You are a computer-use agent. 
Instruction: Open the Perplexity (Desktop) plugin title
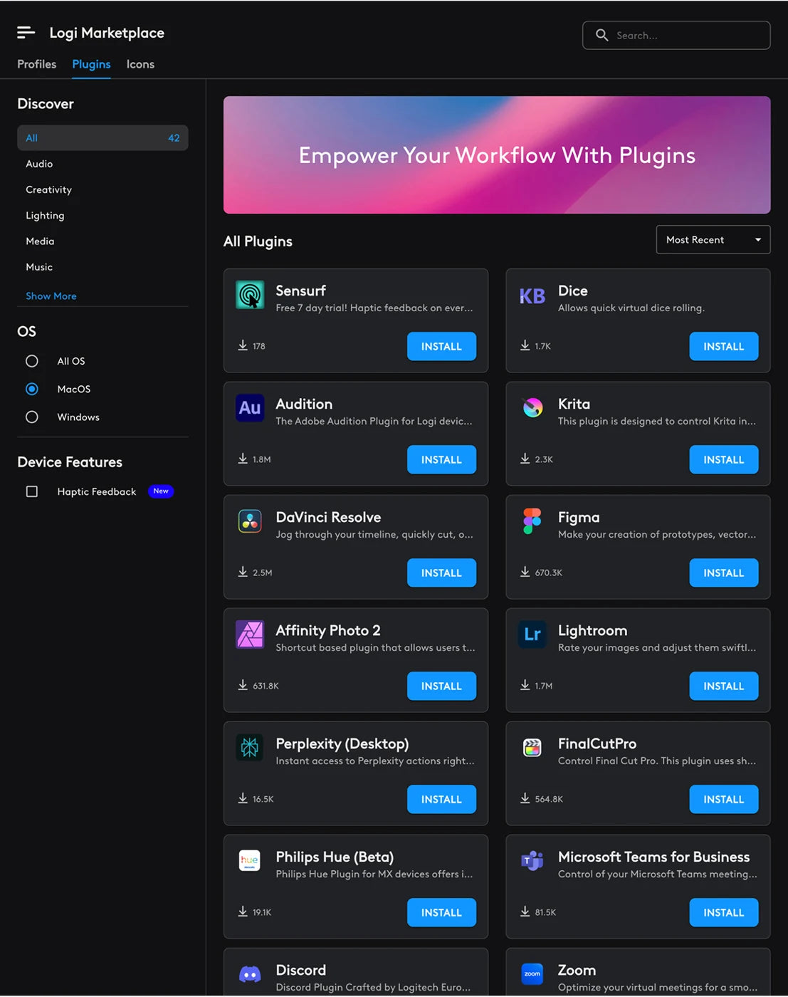[x=342, y=743]
